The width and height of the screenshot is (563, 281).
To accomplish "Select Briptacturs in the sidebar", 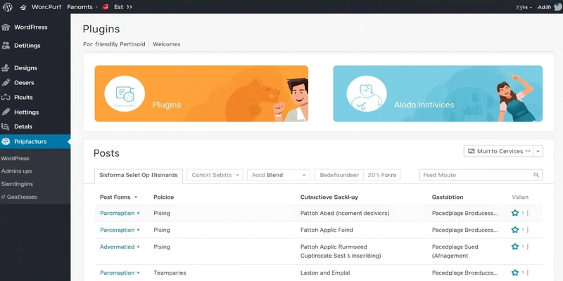I will pyautogui.click(x=35, y=142).
